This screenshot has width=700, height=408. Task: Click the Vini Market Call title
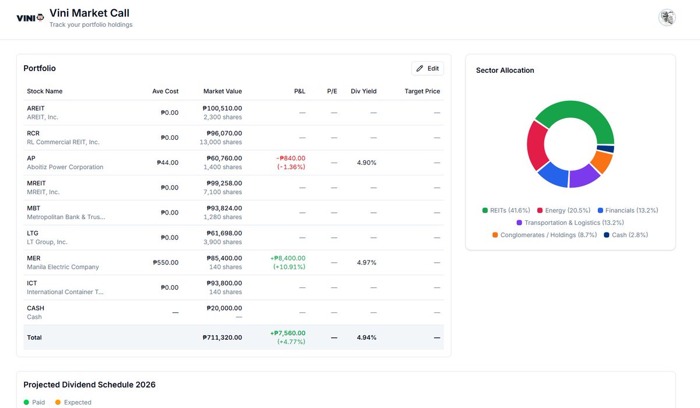point(89,13)
